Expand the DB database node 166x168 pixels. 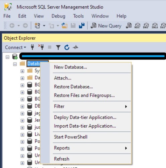pyautogui.click(x=22, y=107)
